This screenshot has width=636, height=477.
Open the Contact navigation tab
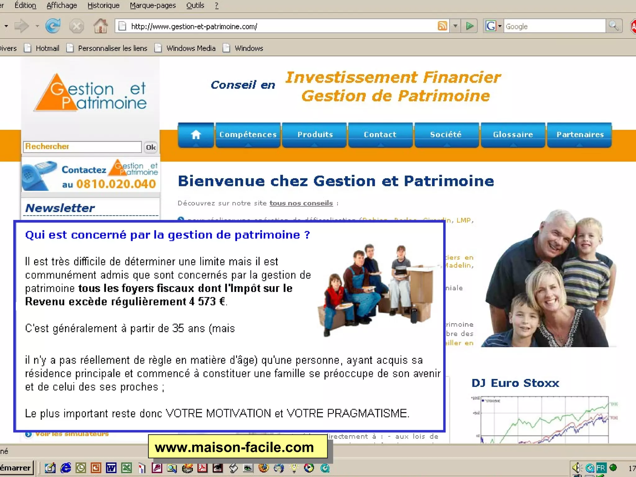click(x=380, y=135)
